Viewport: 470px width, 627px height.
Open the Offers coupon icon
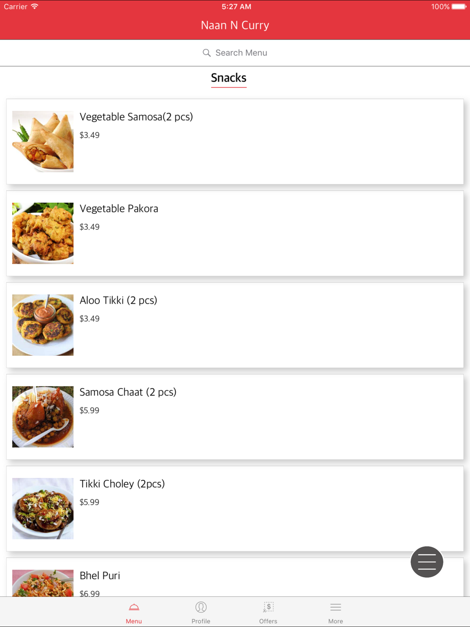(268, 607)
